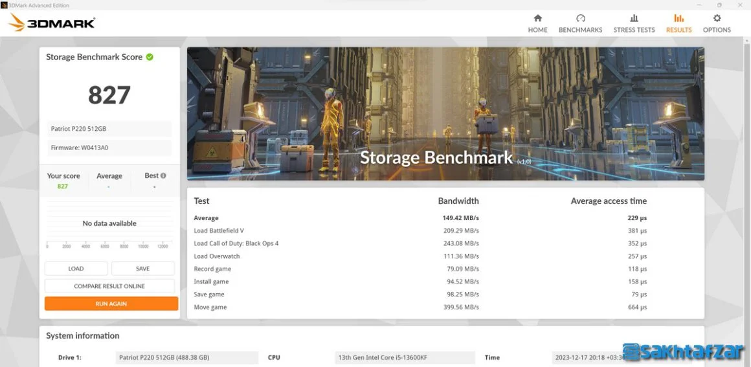Click the 399.56 MB/s bandwidth value

pyautogui.click(x=461, y=307)
